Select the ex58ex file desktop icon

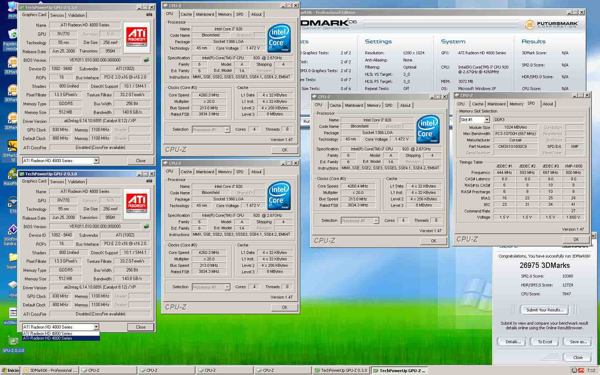pyautogui.click(x=12, y=316)
